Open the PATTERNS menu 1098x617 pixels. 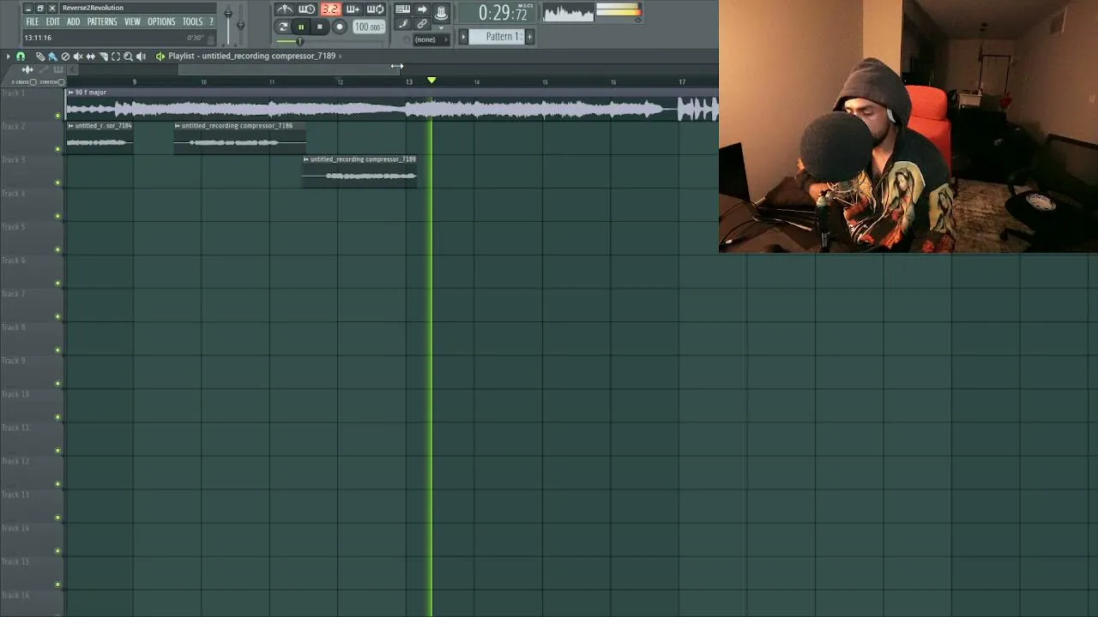[102, 21]
